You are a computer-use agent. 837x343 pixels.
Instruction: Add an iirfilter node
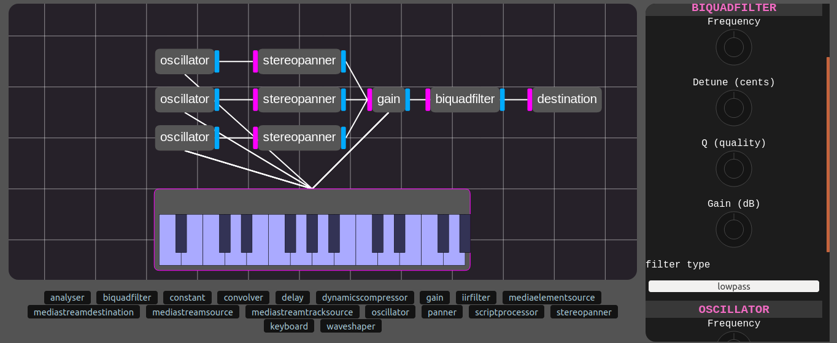[x=476, y=298]
